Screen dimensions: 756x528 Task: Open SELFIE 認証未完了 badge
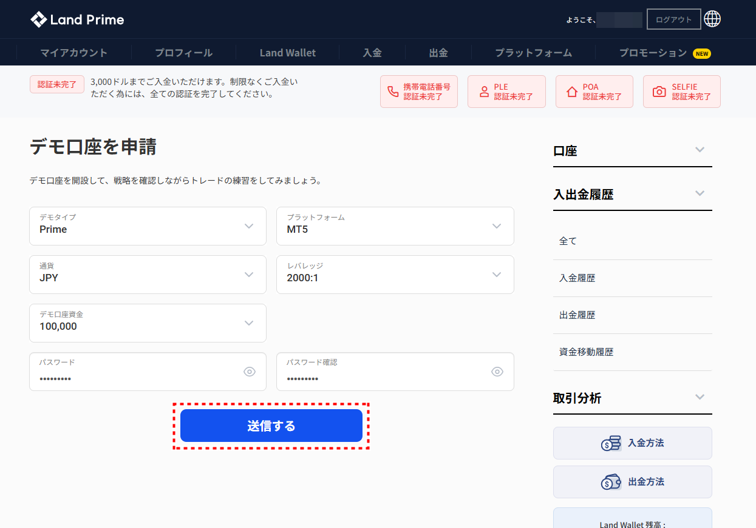pyautogui.click(x=682, y=92)
